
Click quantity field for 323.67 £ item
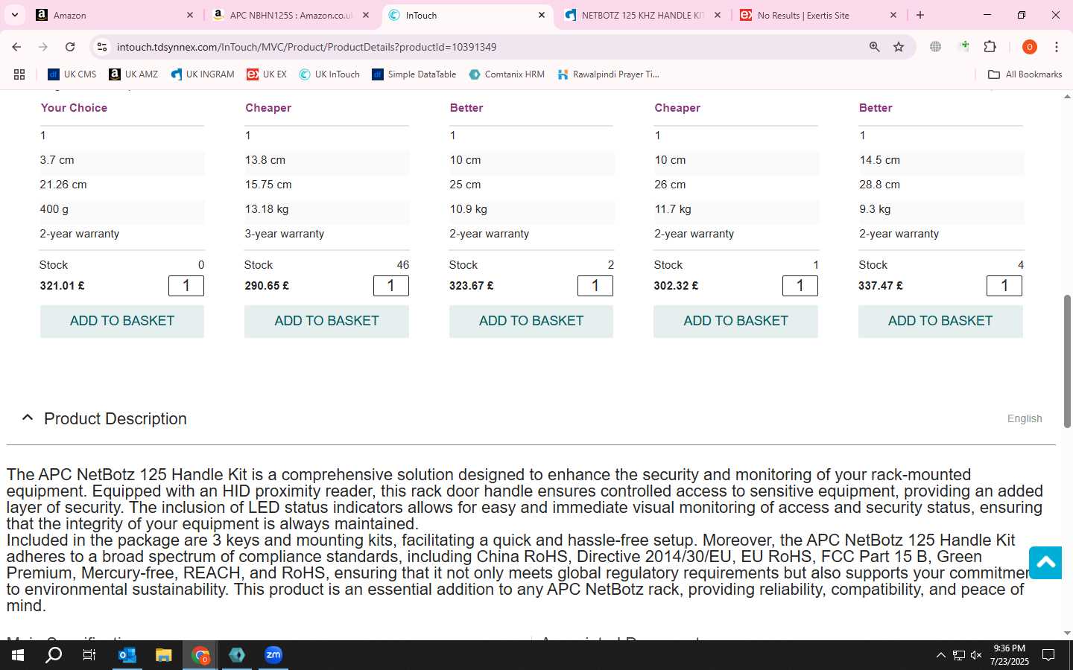coord(595,286)
